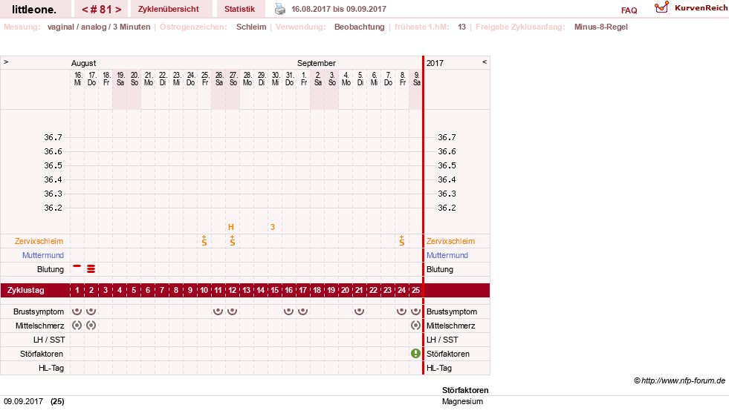Screen dimensions: 729x419
Task: Open the Statistik tab
Action: [x=239, y=9]
